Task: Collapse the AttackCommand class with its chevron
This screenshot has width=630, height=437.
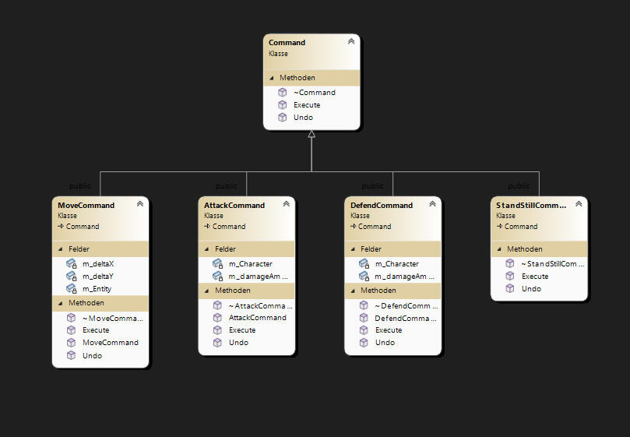Action: pyautogui.click(x=286, y=204)
